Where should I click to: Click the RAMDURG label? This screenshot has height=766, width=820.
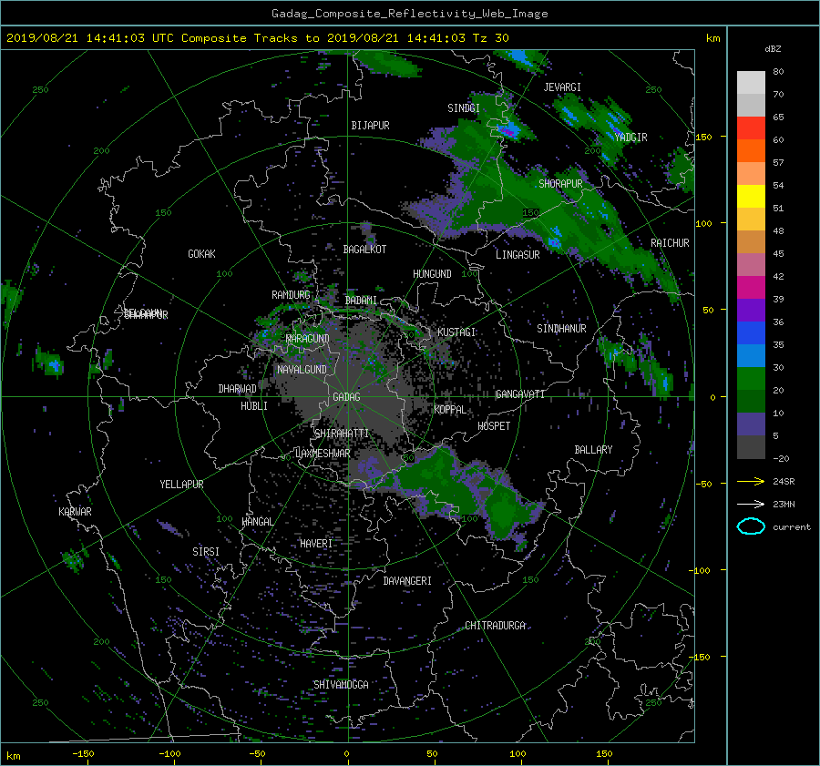(x=291, y=295)
